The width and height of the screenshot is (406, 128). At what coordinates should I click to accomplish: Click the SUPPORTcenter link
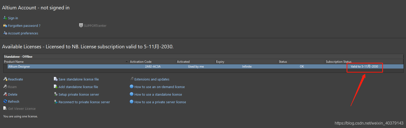(x=95, y=26)
